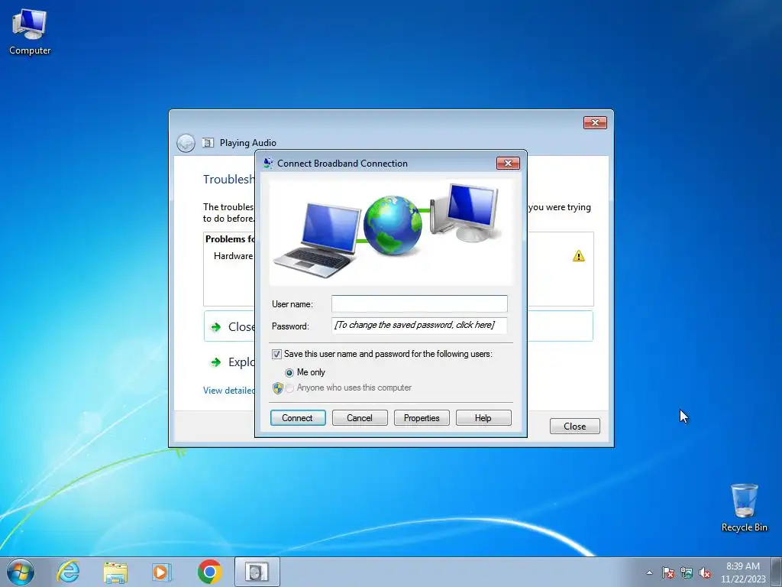Click the Connect button
Screen dimensions: 782x587
coord(298,418)
